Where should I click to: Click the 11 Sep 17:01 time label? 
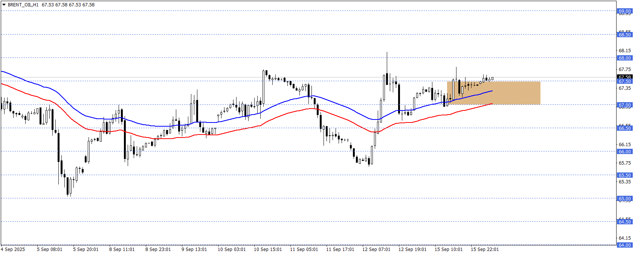340,249
